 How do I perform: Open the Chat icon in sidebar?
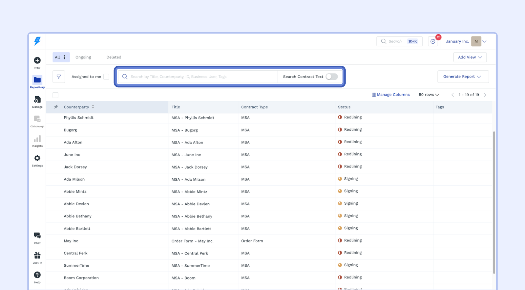point(37,236)
